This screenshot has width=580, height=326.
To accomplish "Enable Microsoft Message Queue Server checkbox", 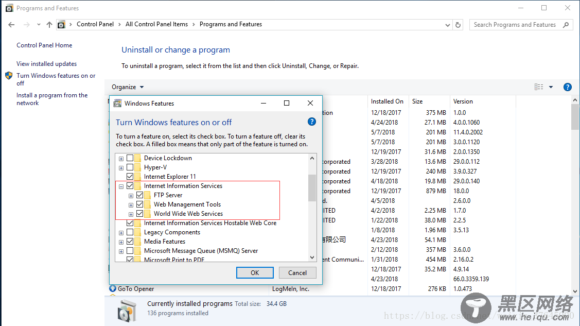I will (x=130, y=250).
